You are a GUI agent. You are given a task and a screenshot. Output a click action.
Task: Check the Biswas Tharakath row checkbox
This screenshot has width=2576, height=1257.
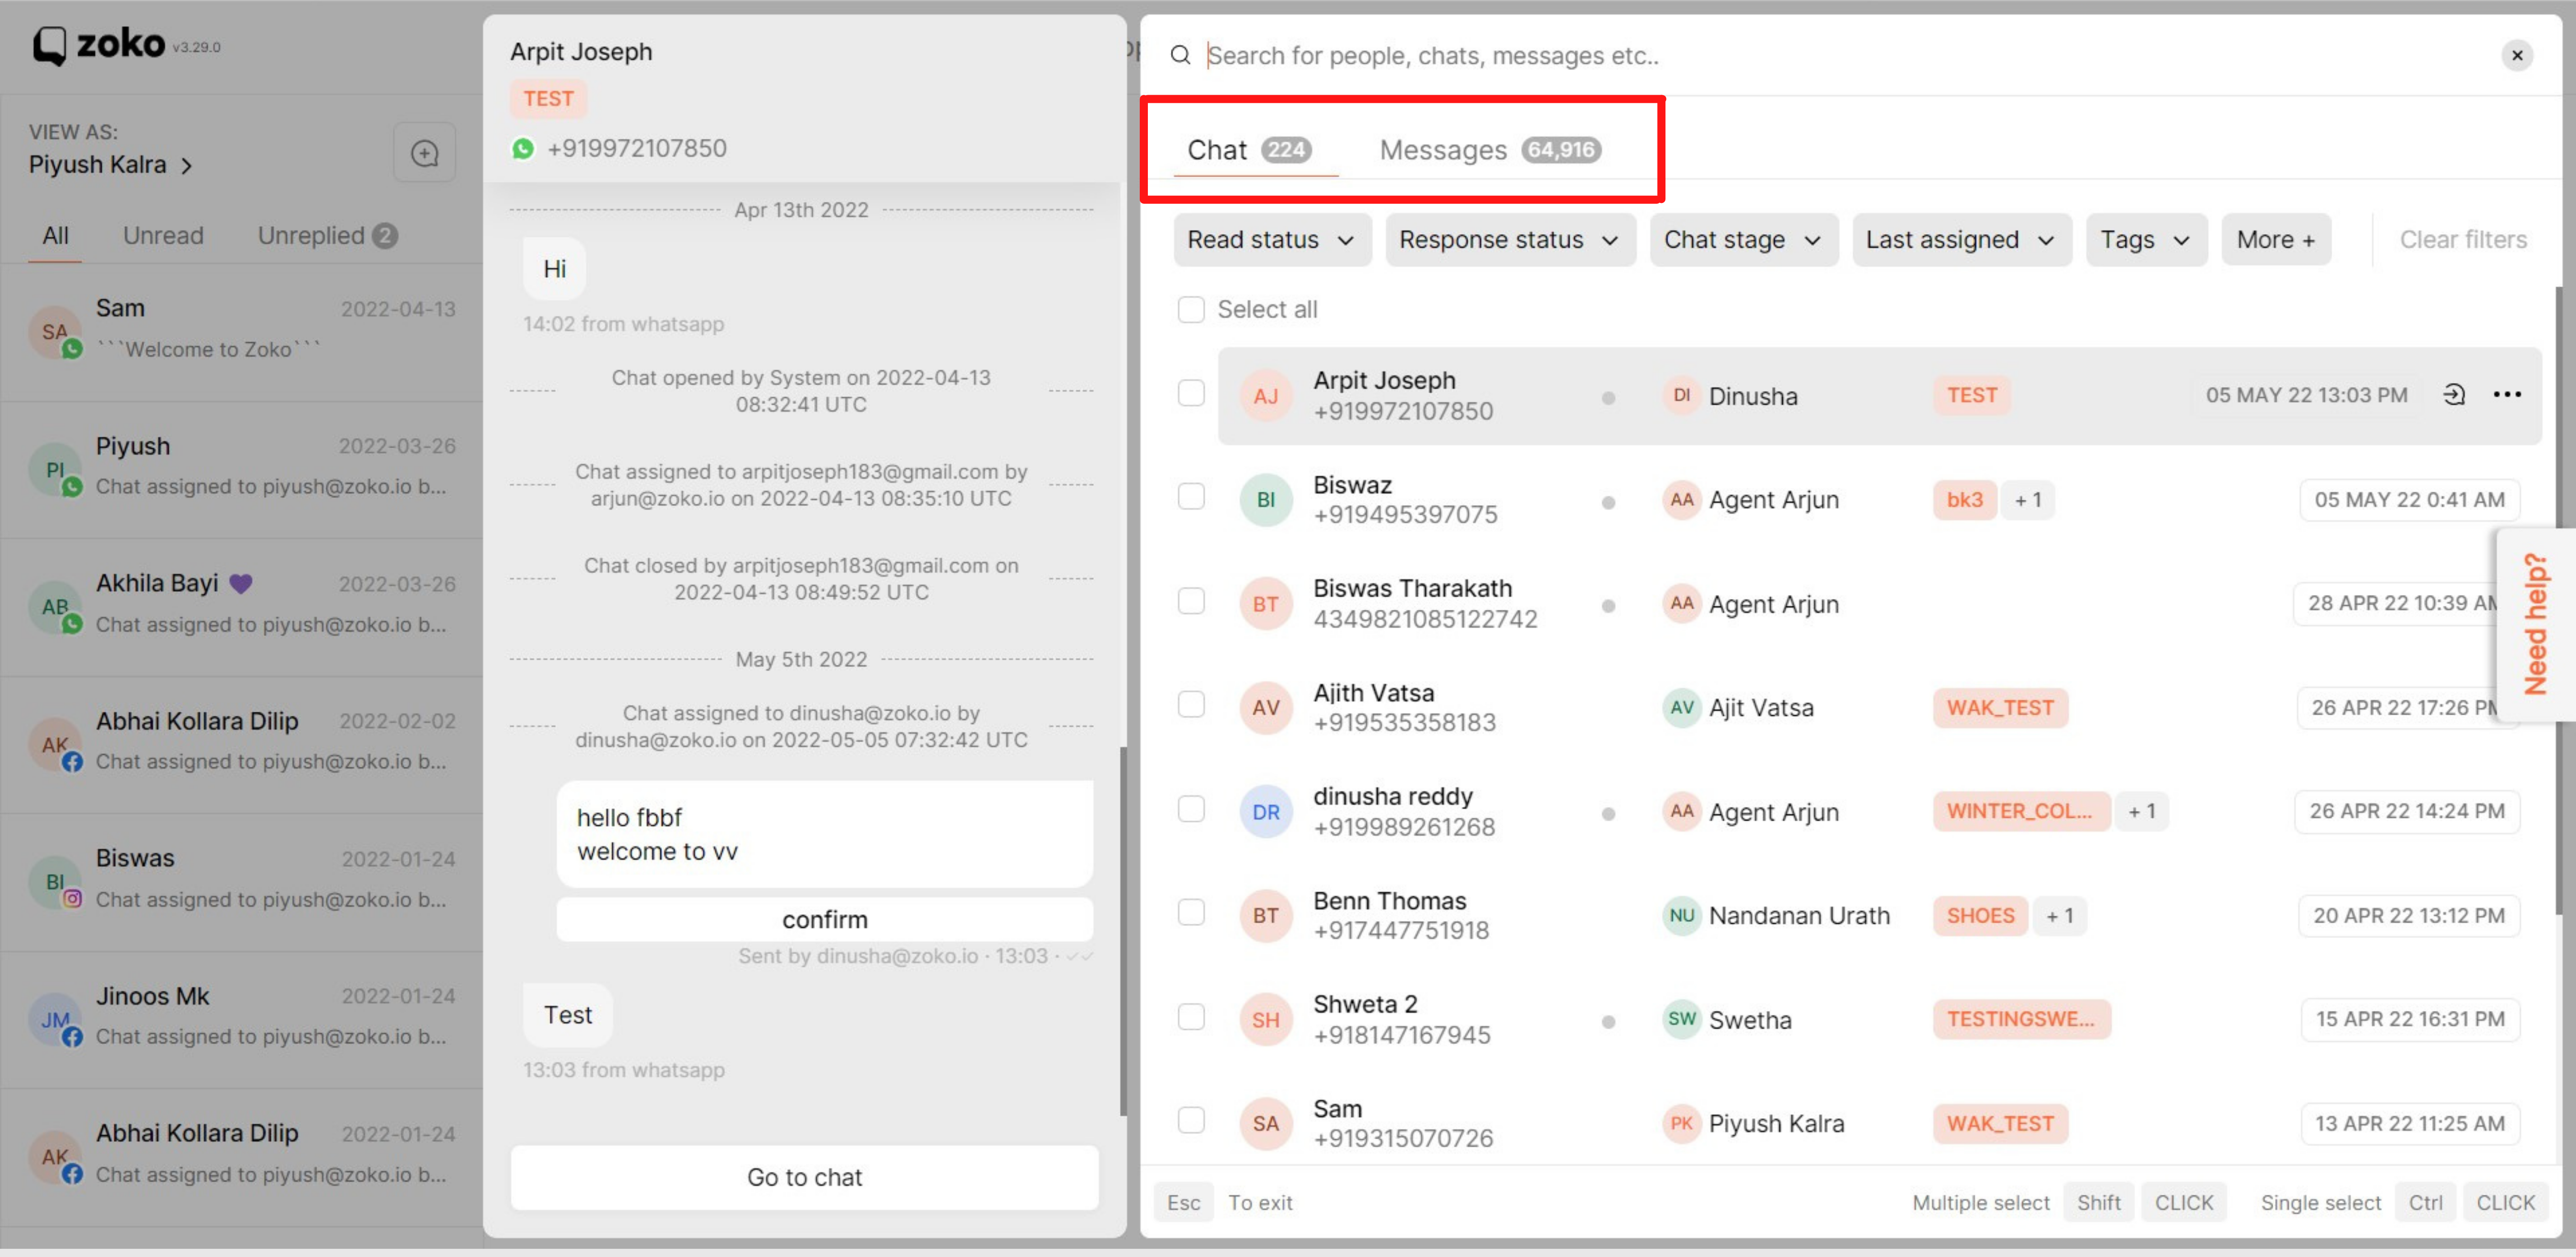(x=1191, y=600)
